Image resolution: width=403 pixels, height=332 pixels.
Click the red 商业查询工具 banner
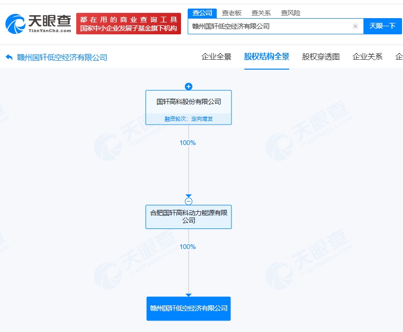click(129, 23)
